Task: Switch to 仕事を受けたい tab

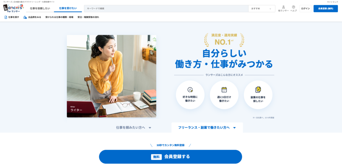Action: tap(68, 8)
